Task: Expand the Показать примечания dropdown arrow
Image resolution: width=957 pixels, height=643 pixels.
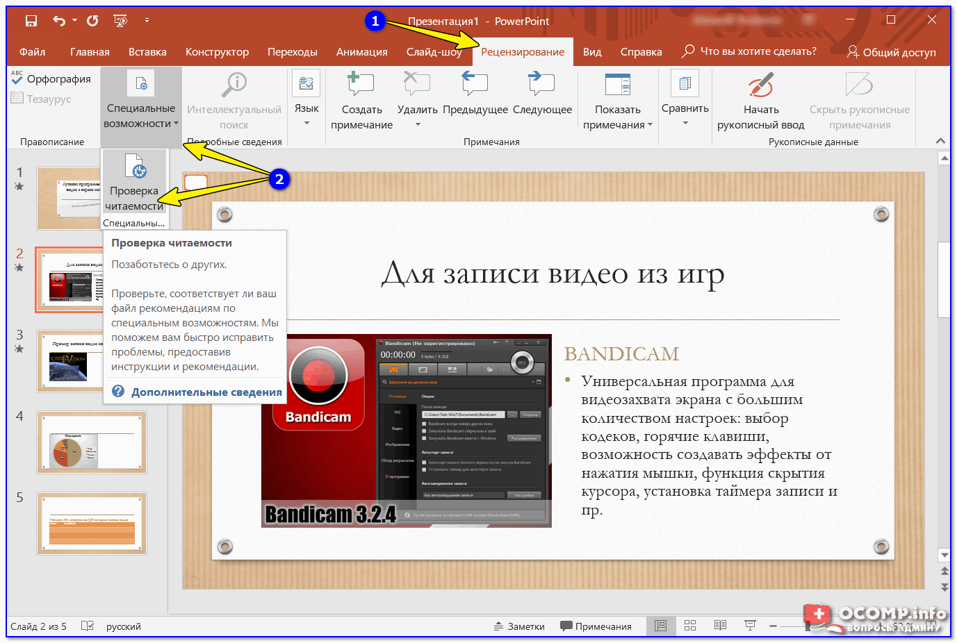Action: 650,125
